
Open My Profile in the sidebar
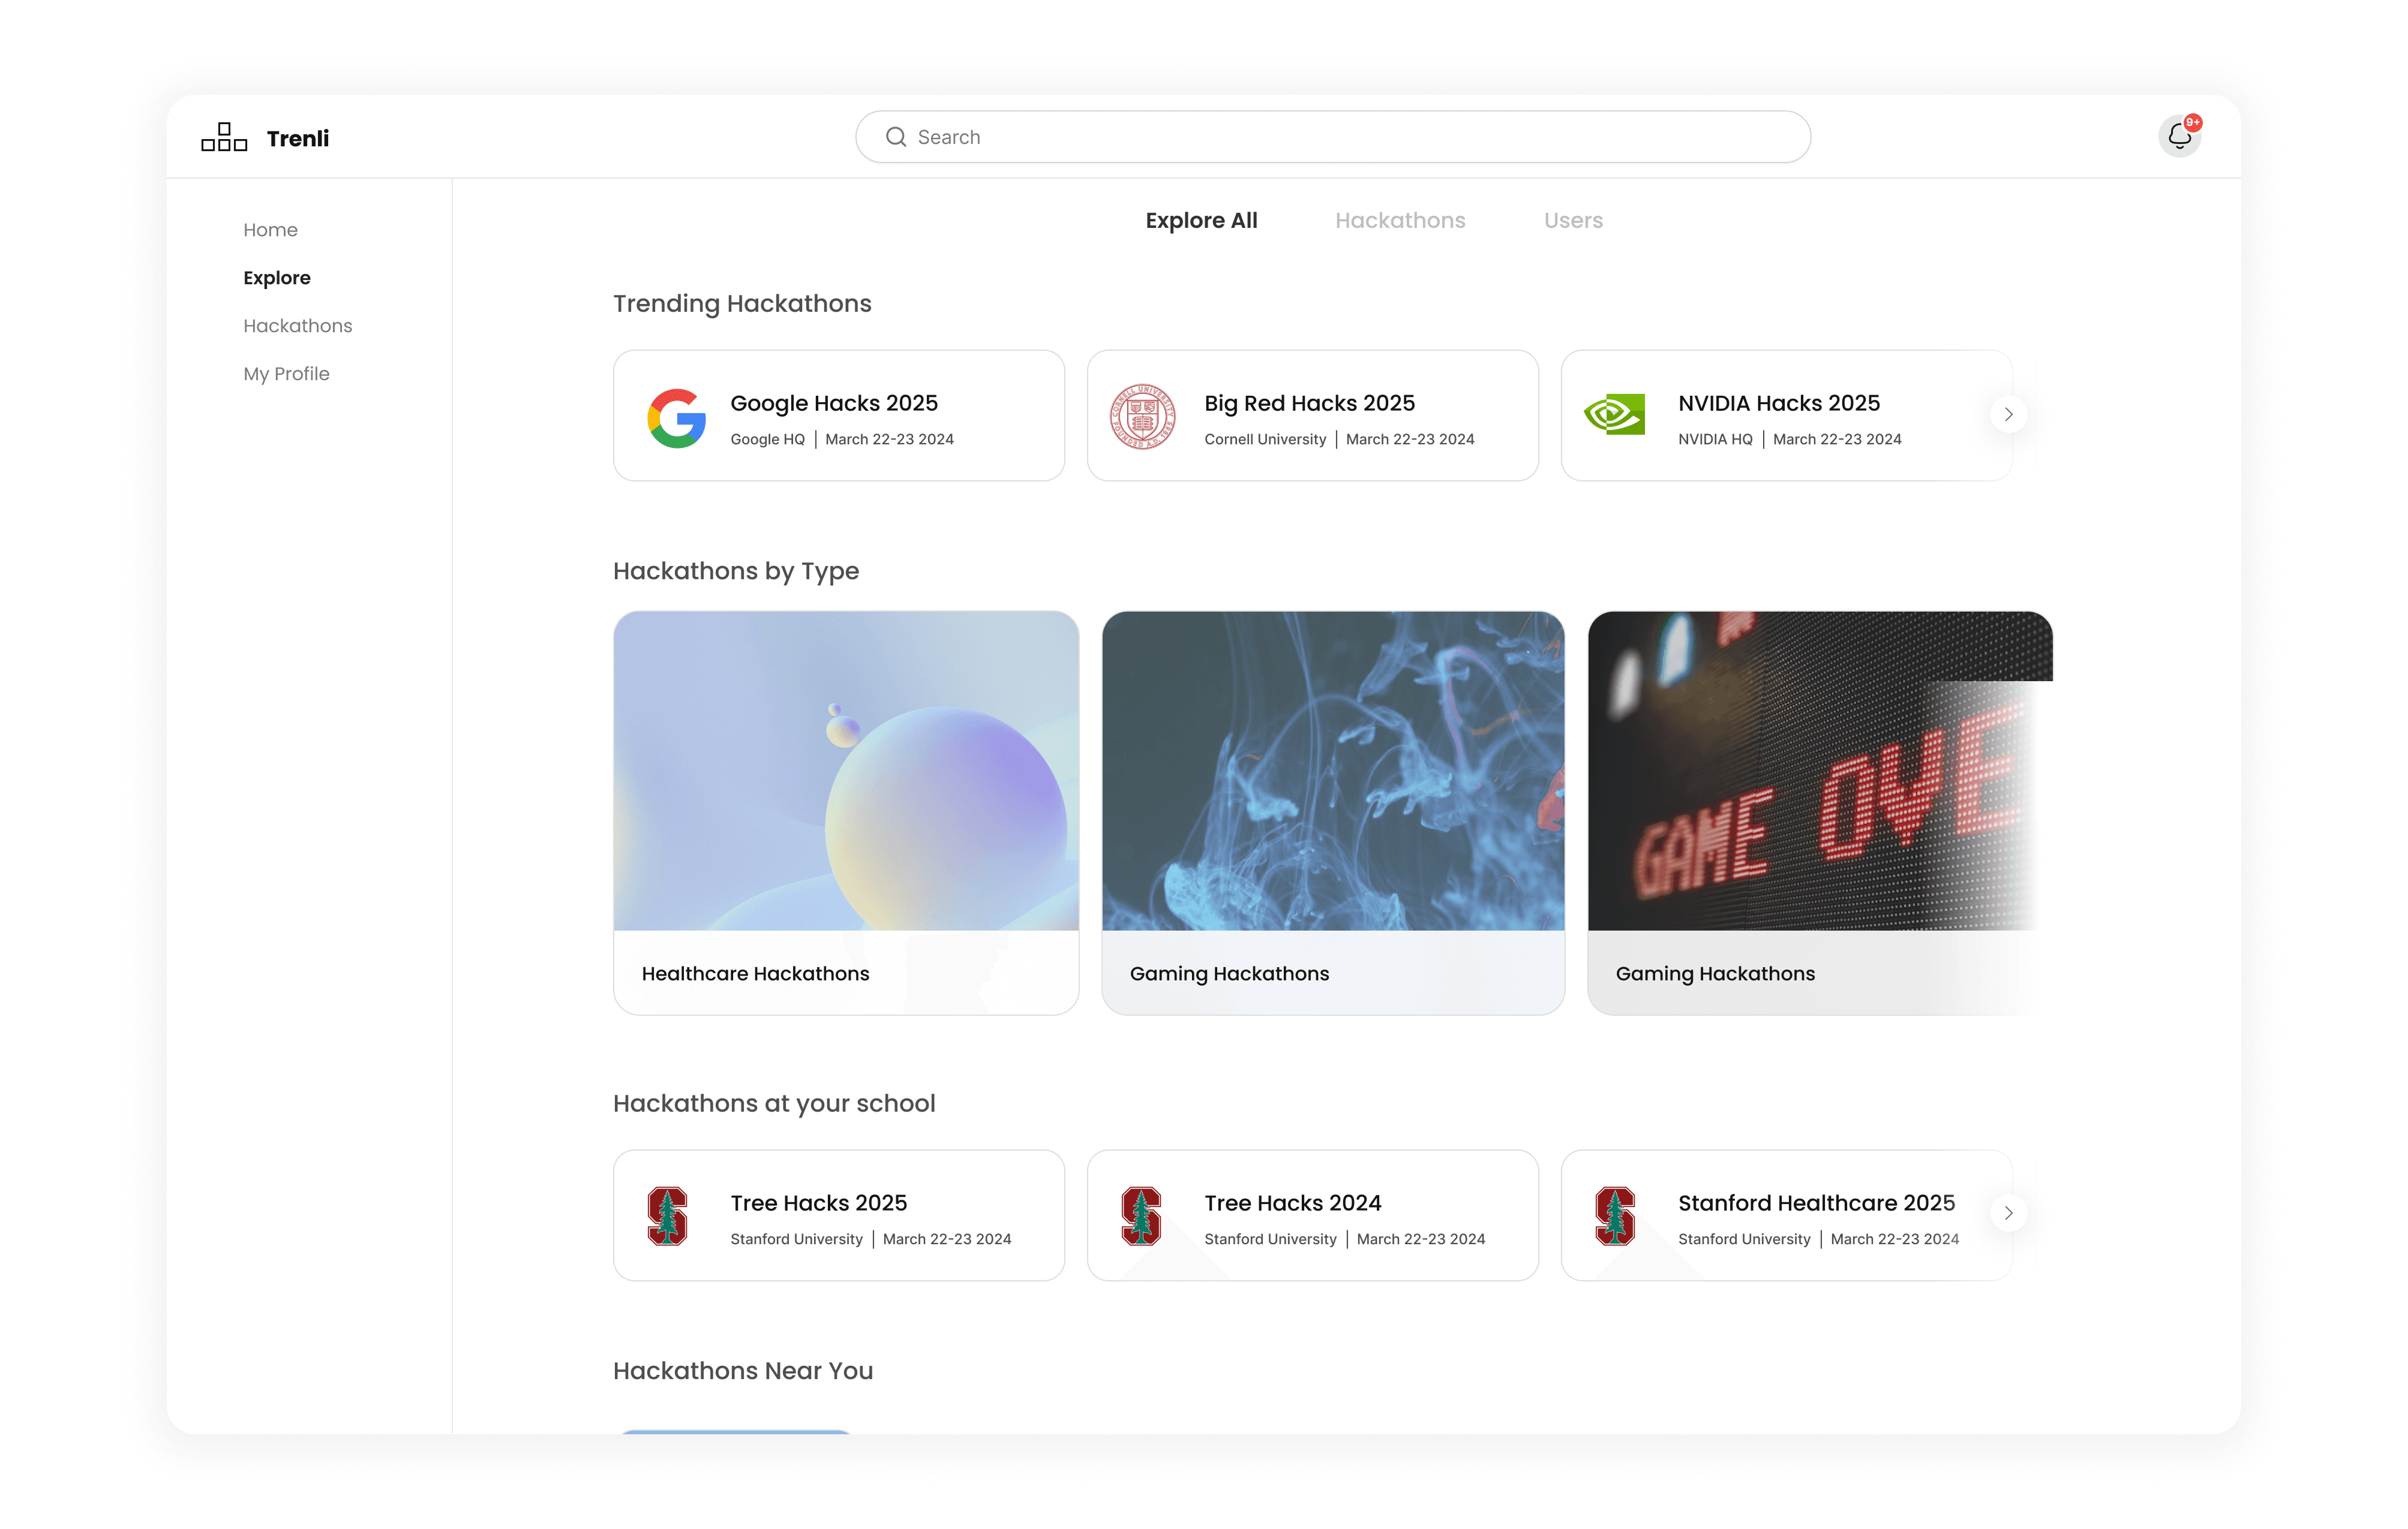coord(286,374)
